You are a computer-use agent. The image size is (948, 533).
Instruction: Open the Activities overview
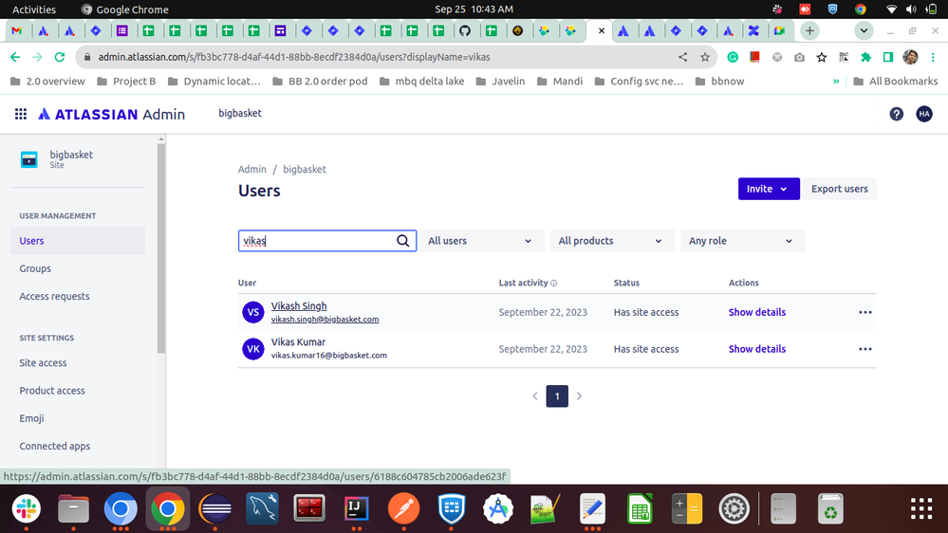(34, 9)
